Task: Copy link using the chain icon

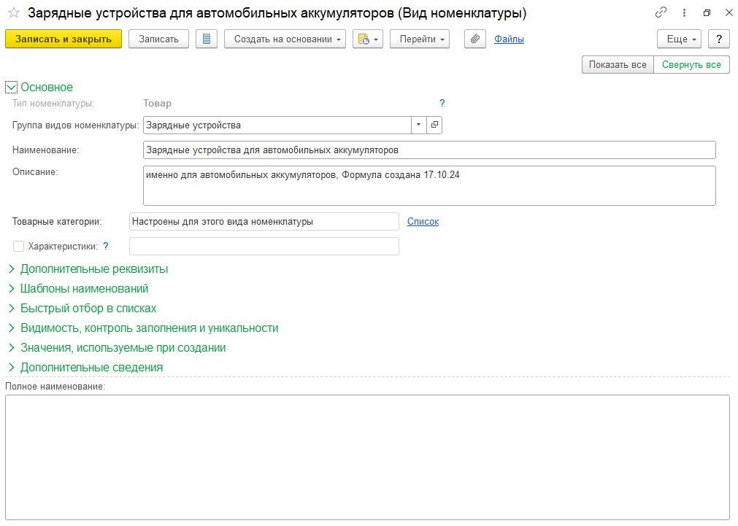Action: pos(661,13)
